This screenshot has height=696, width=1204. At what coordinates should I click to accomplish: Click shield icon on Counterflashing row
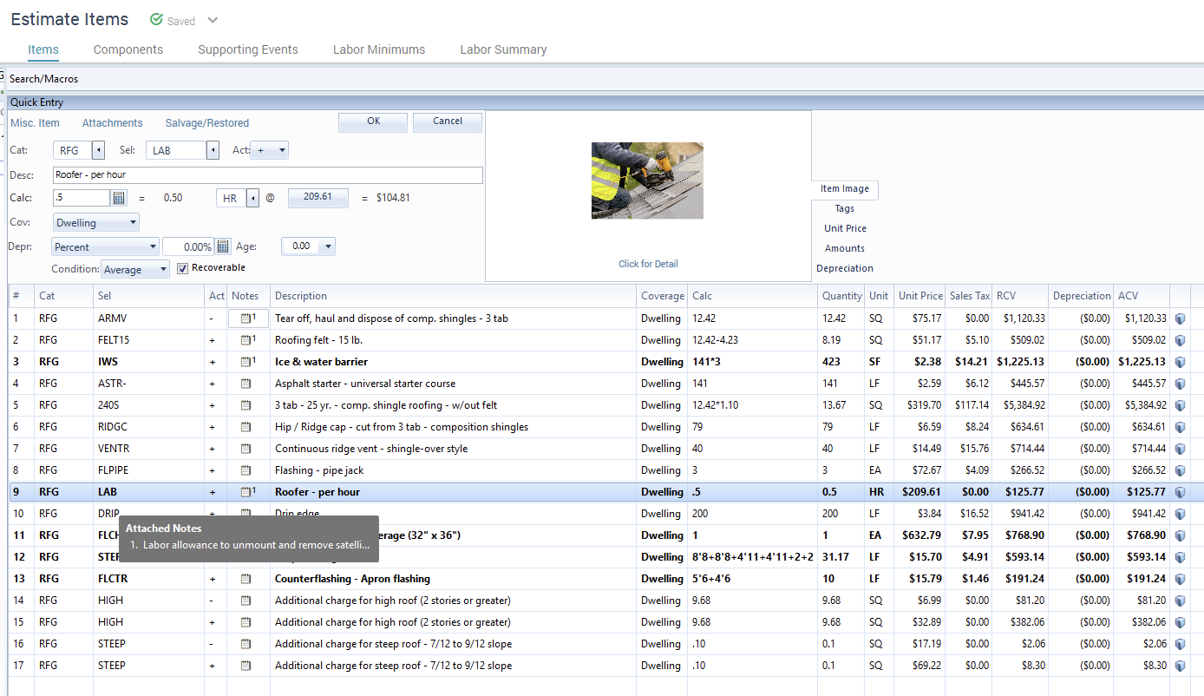click(1180, 579)
